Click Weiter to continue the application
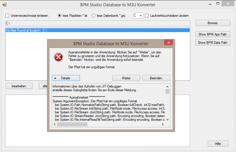 [x=126, y=78]
